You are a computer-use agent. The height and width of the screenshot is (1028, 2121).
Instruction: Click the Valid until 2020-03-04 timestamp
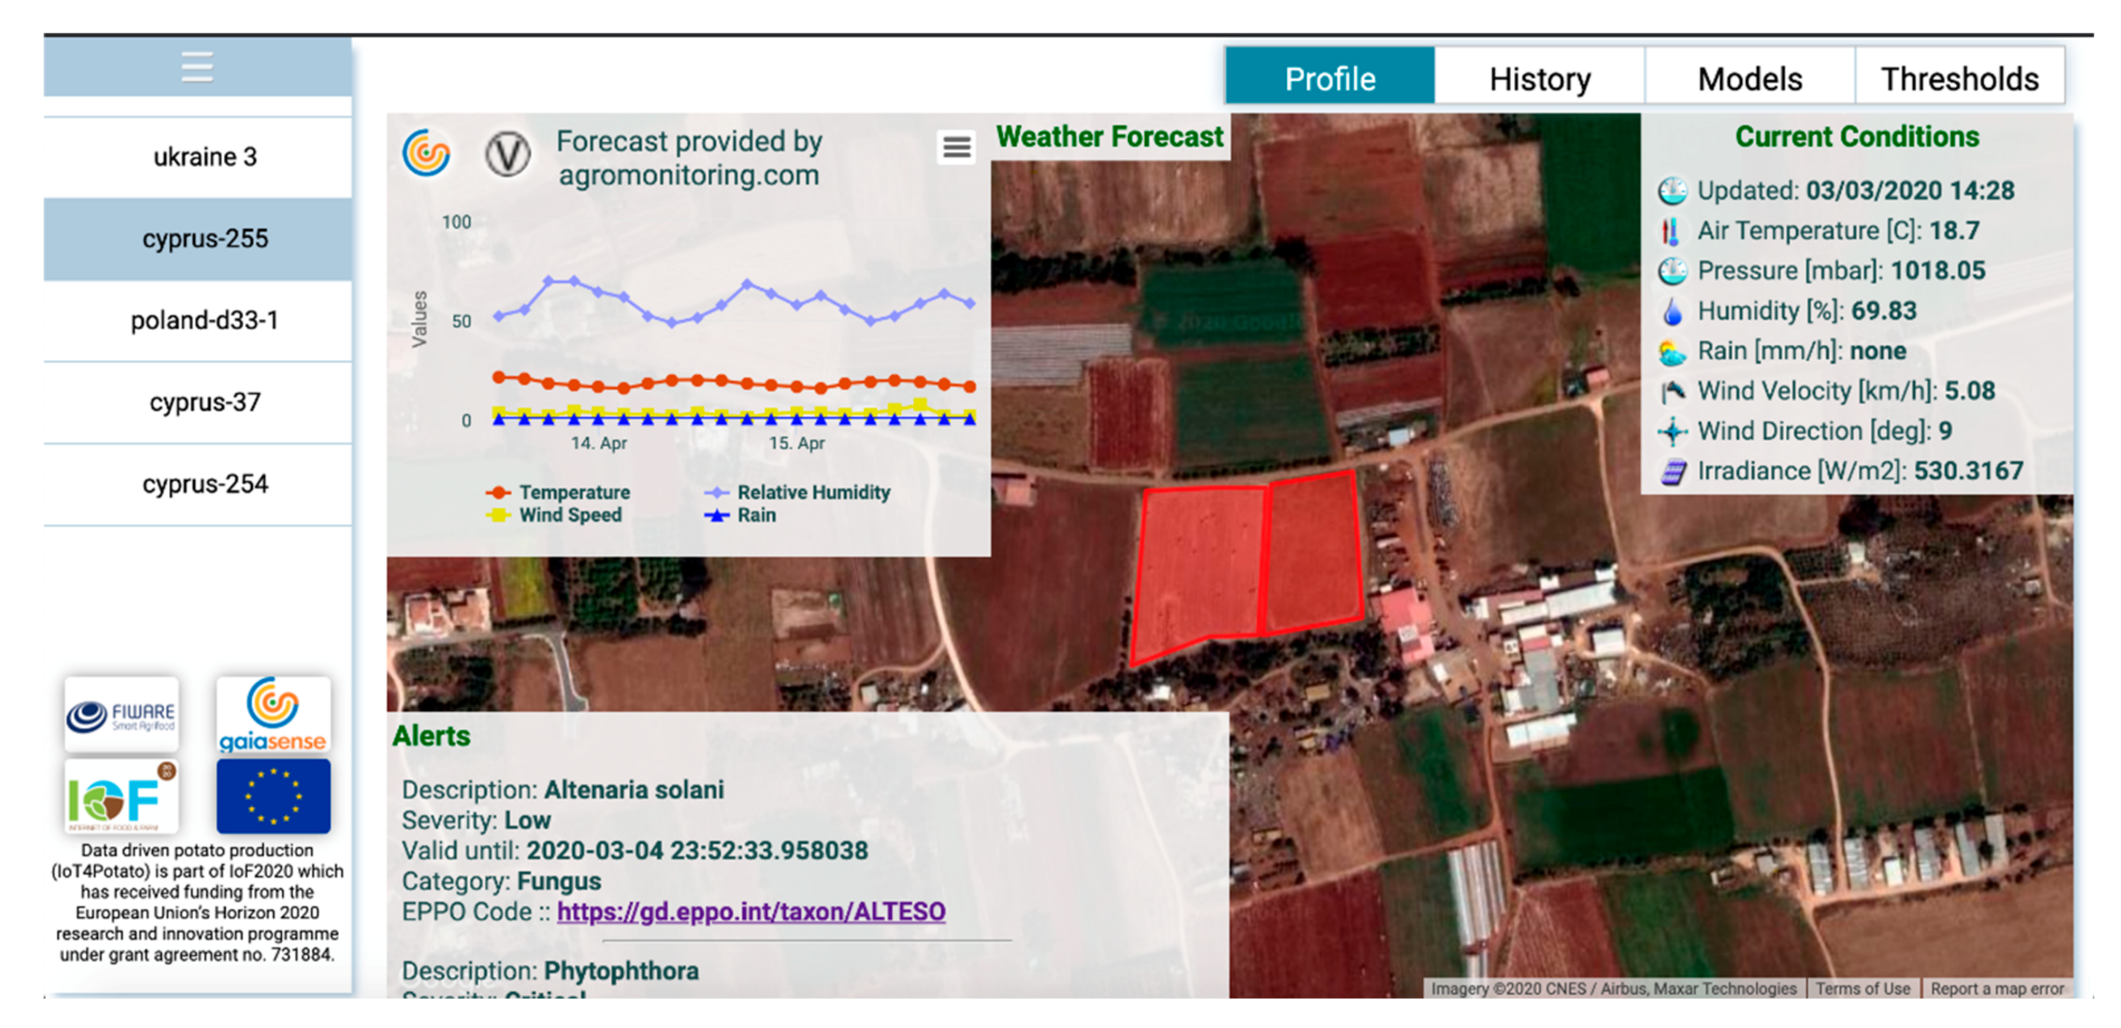(x=696, y=851)
